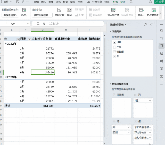Open the 年 row field dropdown
This screenshot has width=165, height=145.
tap(128, 127)
